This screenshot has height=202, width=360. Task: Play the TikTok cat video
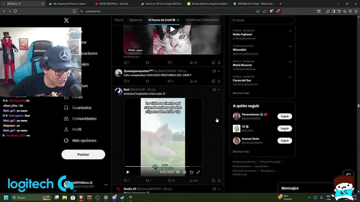point(172,29)
